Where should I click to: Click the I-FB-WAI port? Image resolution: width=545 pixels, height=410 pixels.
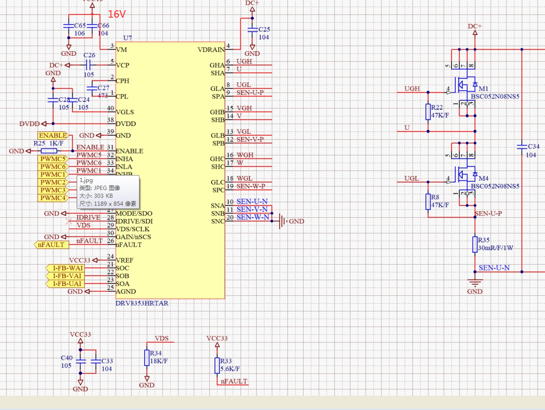coord(66,268)
